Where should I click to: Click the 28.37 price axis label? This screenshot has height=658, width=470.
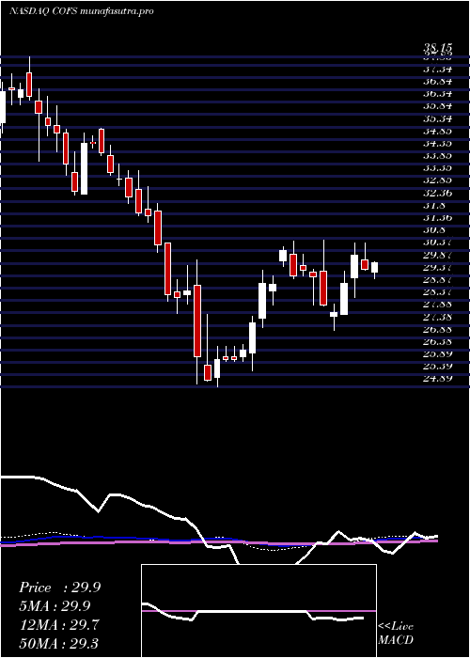pos(437,291)
